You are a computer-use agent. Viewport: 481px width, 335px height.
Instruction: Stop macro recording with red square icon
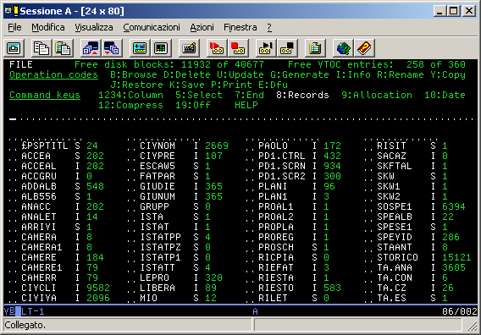238,48
